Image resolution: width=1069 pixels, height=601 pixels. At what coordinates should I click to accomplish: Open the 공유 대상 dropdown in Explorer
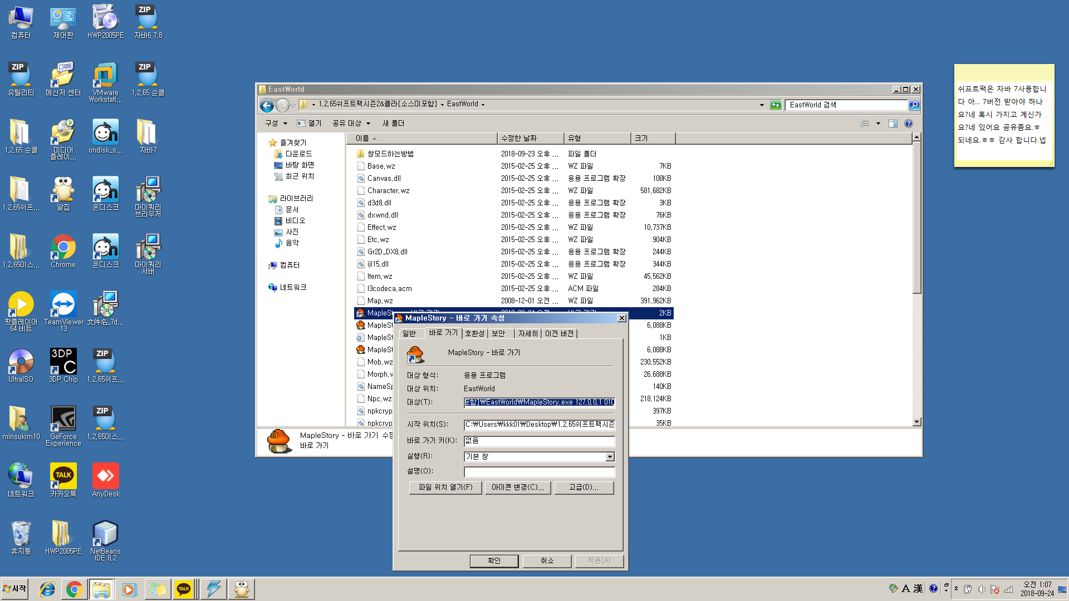click(x=351, y=124)
